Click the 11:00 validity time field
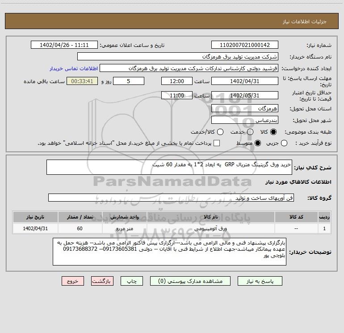Screen dimensions: 344x333 point(177,95)
